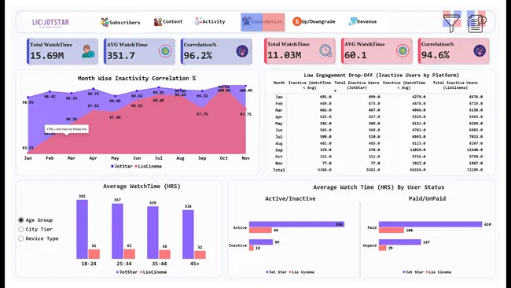Click the Low Engagement Drop-Off table title
The width and height of the screenshot is (511, 288).
pyautogui.click(x=381, y=76)
